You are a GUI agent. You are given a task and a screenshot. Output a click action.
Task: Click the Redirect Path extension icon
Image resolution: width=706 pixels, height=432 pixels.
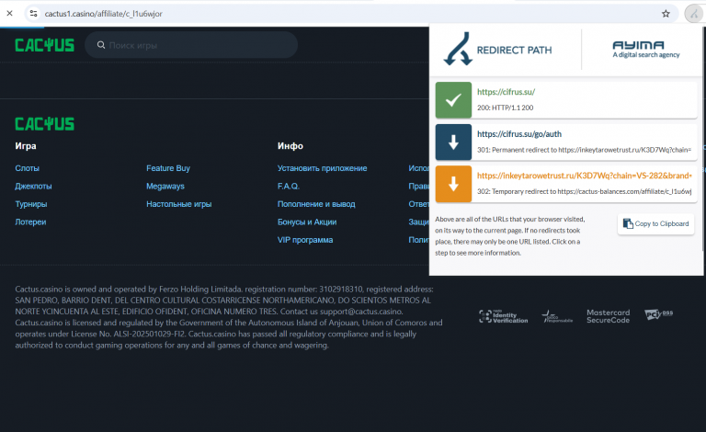click(x=694, y=14)
